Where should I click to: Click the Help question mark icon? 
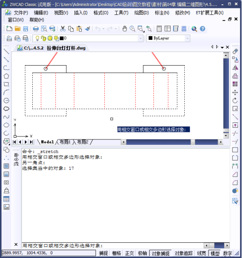point(203,28)
